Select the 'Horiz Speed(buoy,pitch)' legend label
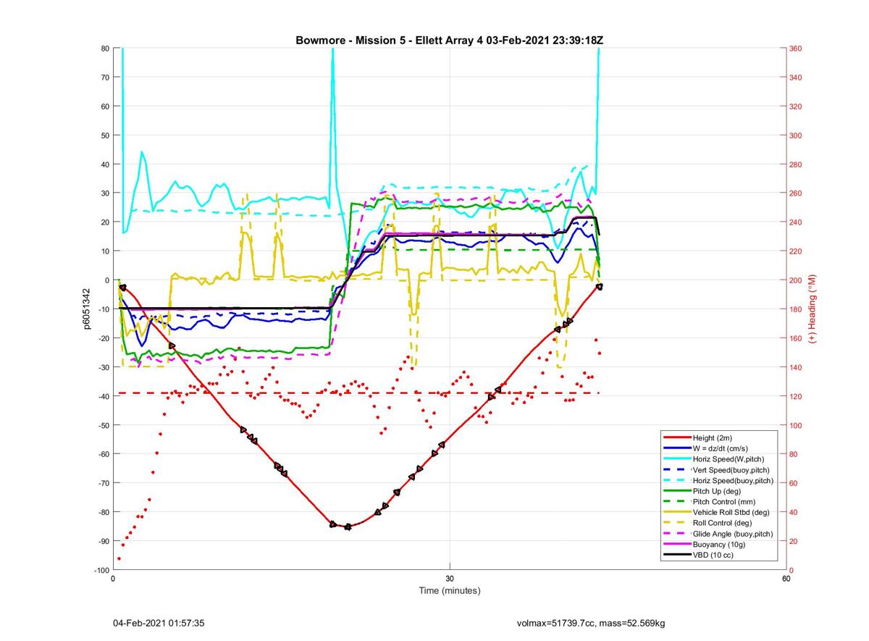Image resolution: width=869 pixels, height=641 pixels. [733, 480]
